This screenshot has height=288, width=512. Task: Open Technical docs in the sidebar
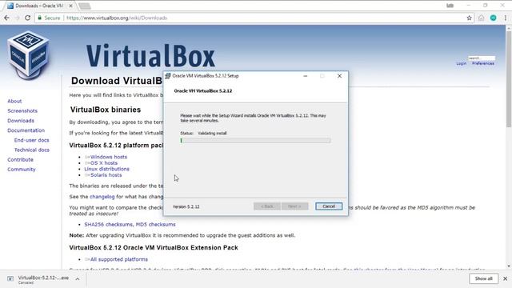pos(32,150)
